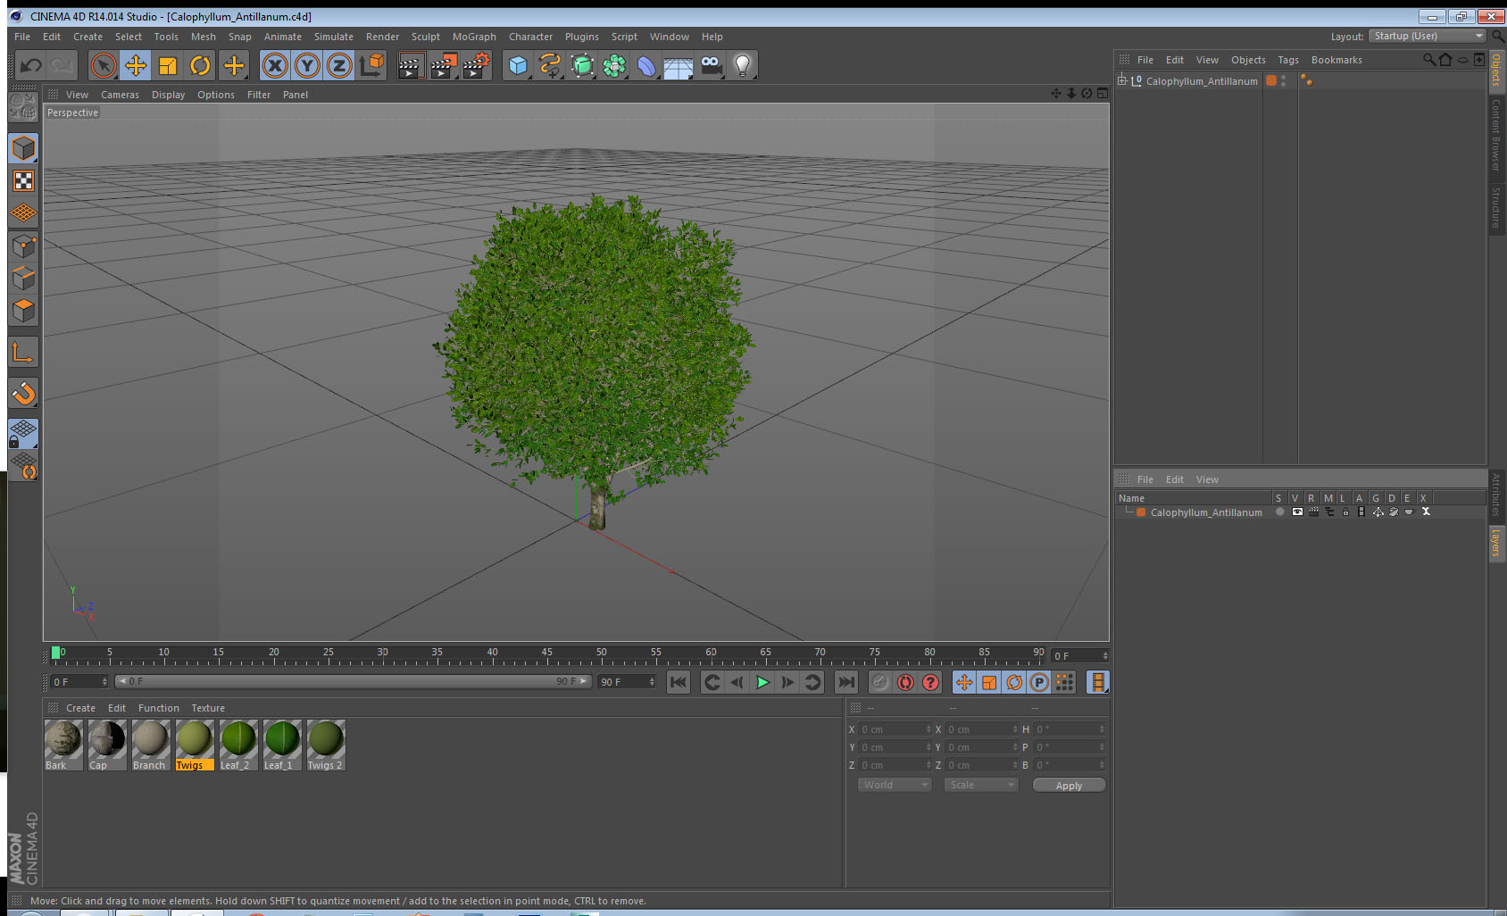Select the Polygons mode icon
Image resolution: width=1507 pixels, height=916 pixels.
click(x=23, y=311)
